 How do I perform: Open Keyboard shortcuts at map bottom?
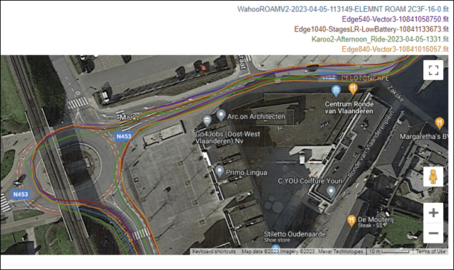click(x=214, y=252)
